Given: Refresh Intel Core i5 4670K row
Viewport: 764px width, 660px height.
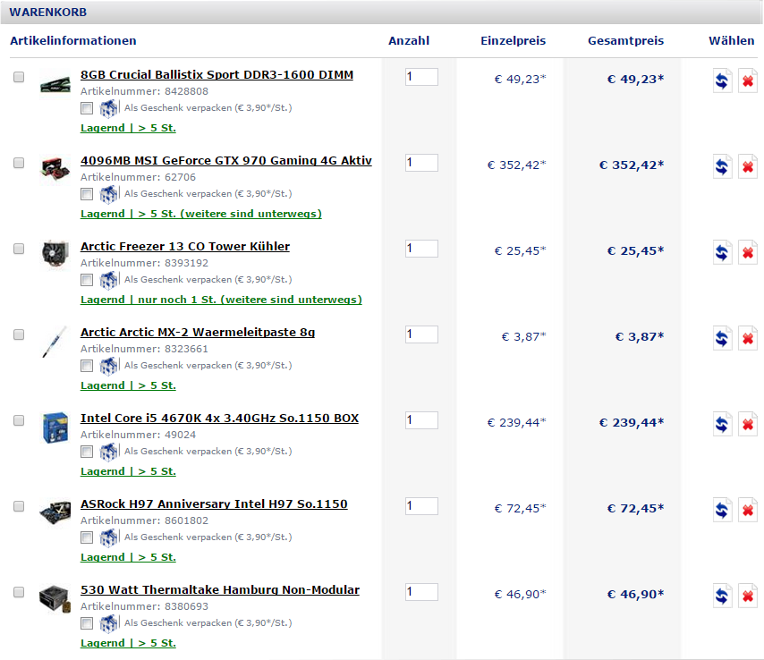Looking at the screenshot, I should coord(722,424).
